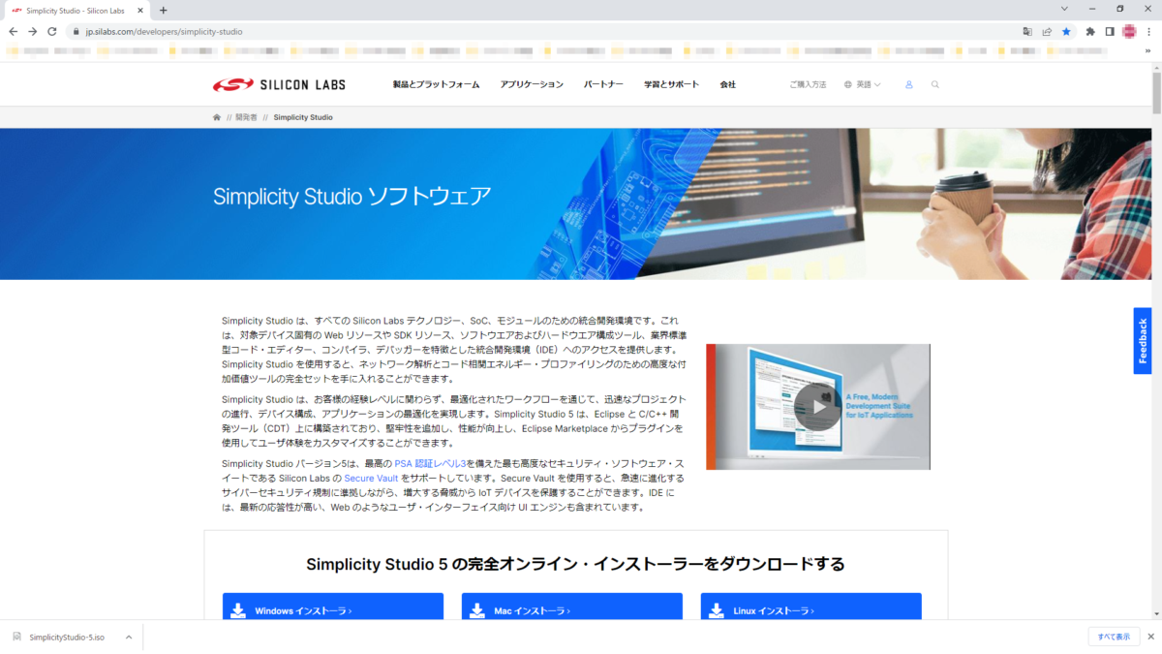1162x654 pixels.
Task: Download the Mac インストーラ
Action: pyautogui.click(x=571, y=607)
